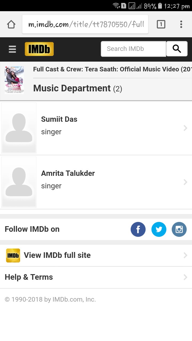Tap the IMDb logo in header
Viewport: 192px width, 341px height.
[39, 49]
